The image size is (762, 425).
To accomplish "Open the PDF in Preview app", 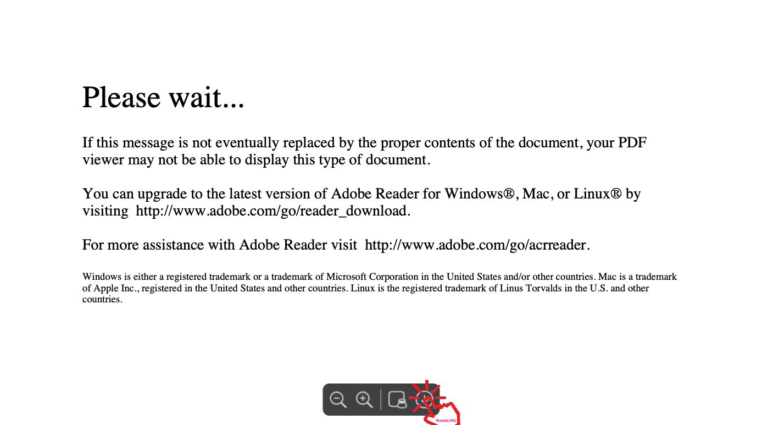I will click(x=397, y=400).
